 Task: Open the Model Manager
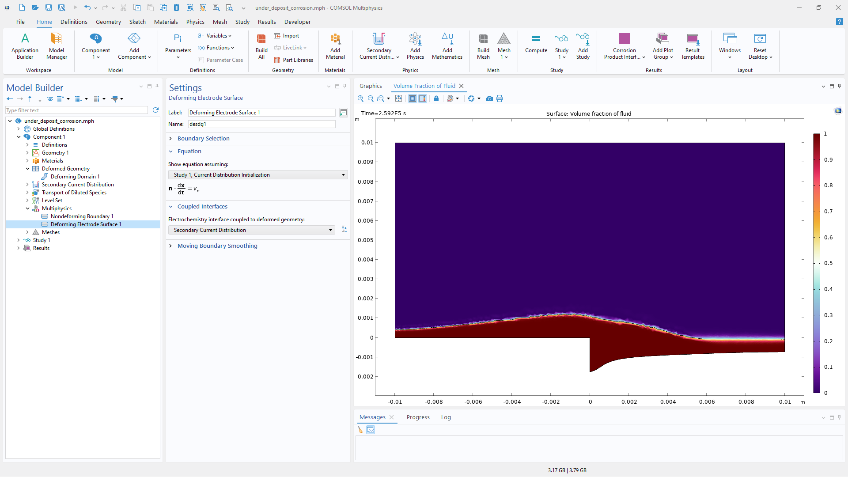click(x=57, y=45)
